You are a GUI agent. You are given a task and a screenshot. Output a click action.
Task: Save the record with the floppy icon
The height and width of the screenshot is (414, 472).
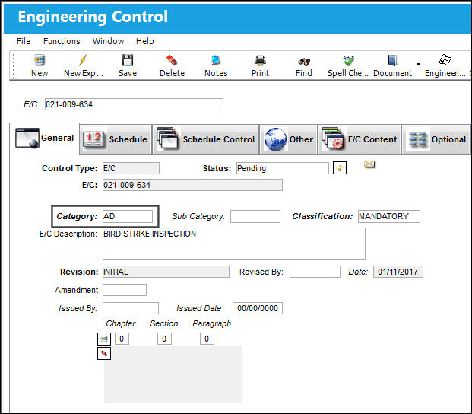128,60
